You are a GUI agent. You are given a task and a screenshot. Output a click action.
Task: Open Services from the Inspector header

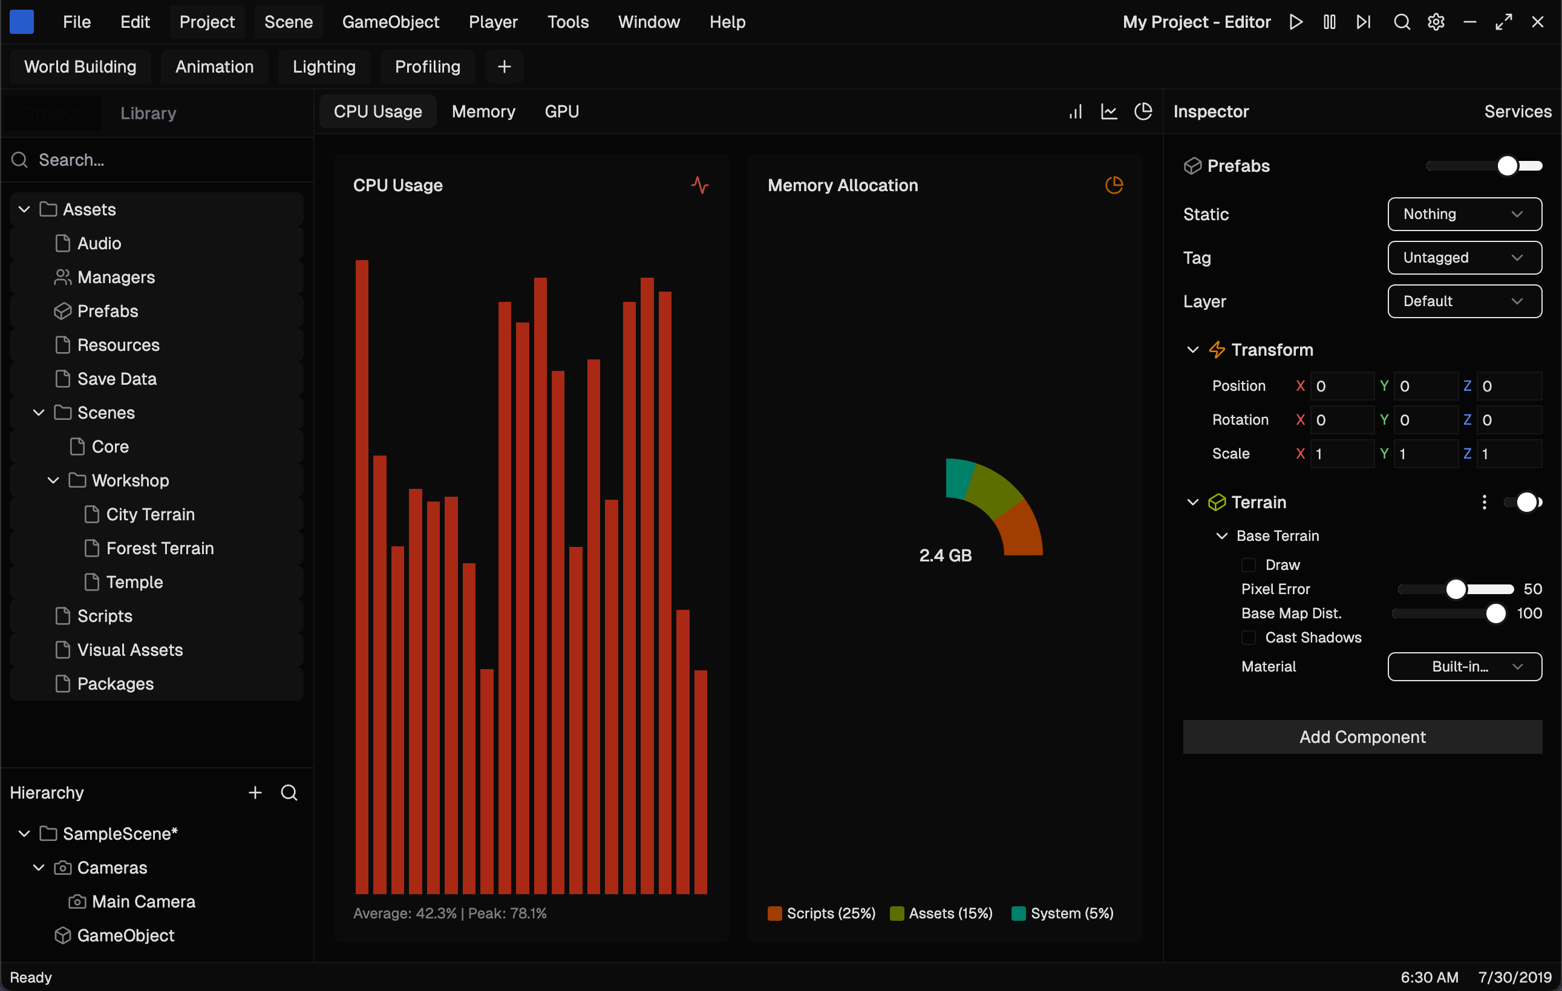(1517, 111)
